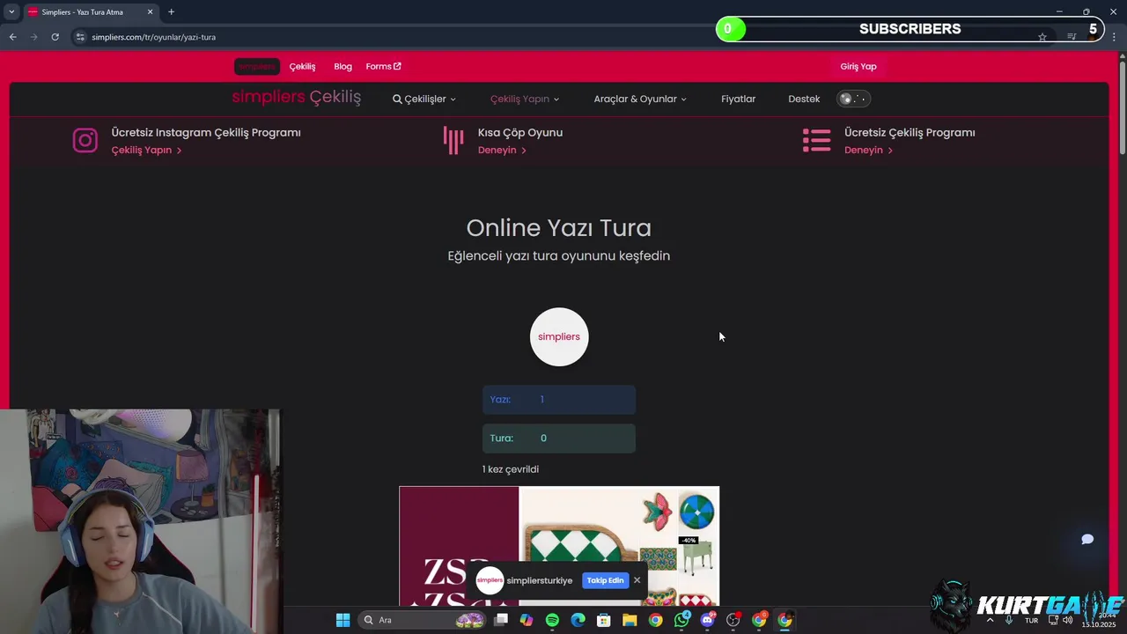Screen dimensions: 1127x634
Task: Open the media control icon in Chrome toolbar
Action: tap(1072, 37)
